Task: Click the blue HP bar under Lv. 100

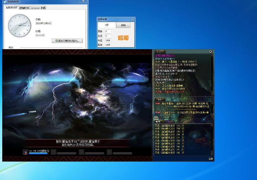Action: point(39,153)
